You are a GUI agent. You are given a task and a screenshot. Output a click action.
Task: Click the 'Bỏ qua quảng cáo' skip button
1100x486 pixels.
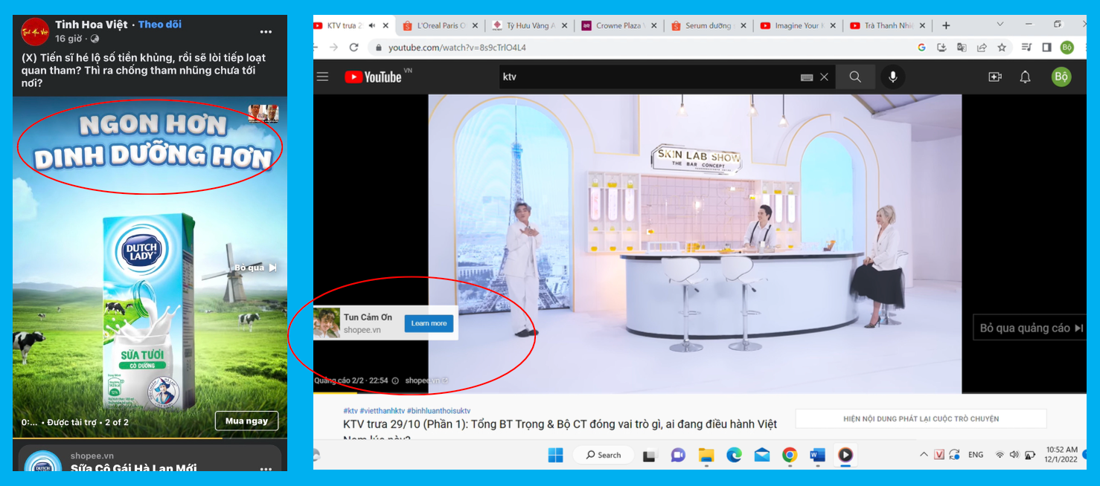(1030, 328)
